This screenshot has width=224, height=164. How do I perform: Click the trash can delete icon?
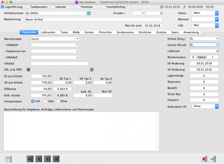coord(9,159)
